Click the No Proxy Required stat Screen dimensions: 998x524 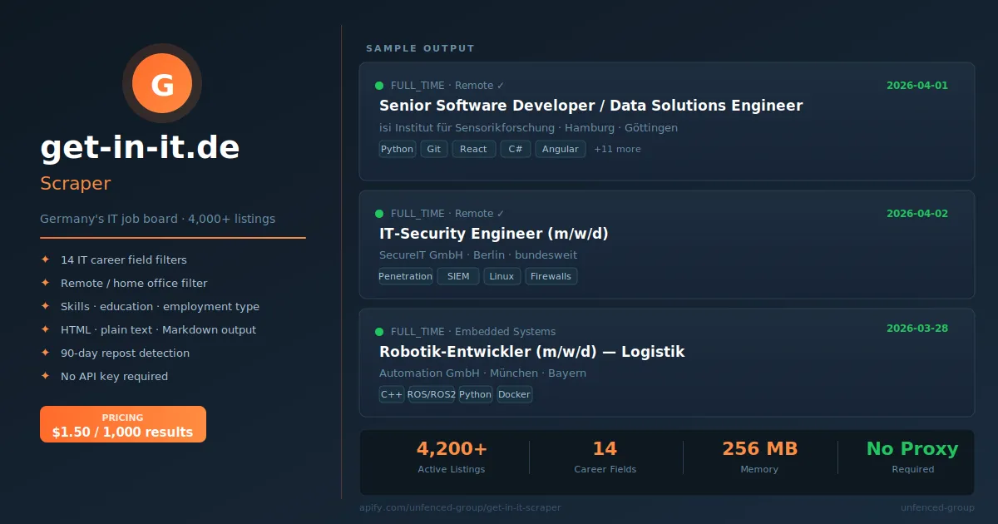(x=912, y=457)
